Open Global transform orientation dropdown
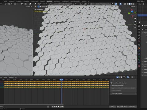 76,4
